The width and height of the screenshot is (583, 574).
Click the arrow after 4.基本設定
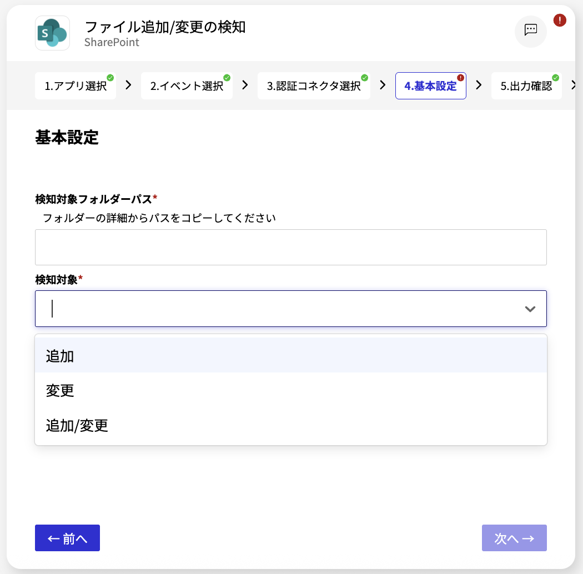479,85
